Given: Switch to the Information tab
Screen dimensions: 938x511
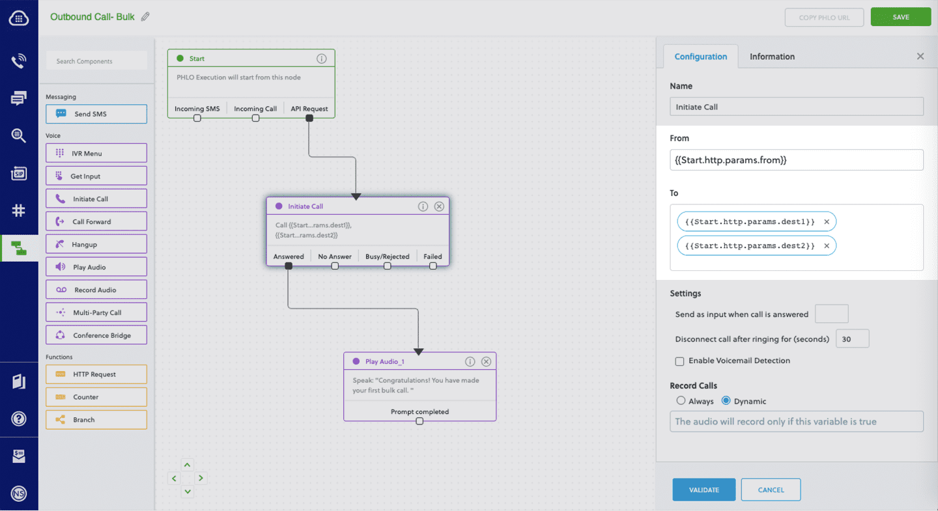Looking at the screenshot, I should click(x=772, y=57).
